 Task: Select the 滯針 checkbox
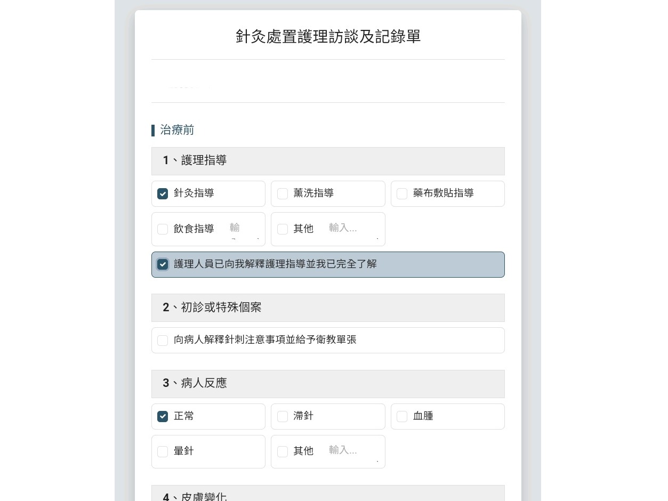point(283,416)
